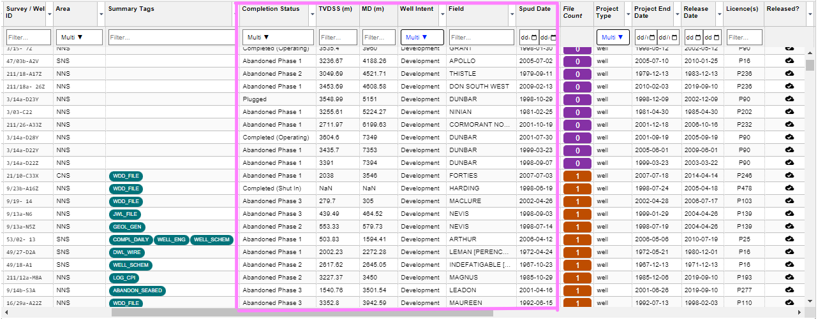Viewport: 818px width, 319px height.
Task: Click WELL_ENG tag in row 53/02- 13
Action: click(171, 239)
